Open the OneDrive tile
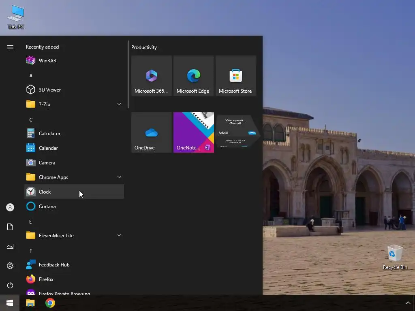 152,132
